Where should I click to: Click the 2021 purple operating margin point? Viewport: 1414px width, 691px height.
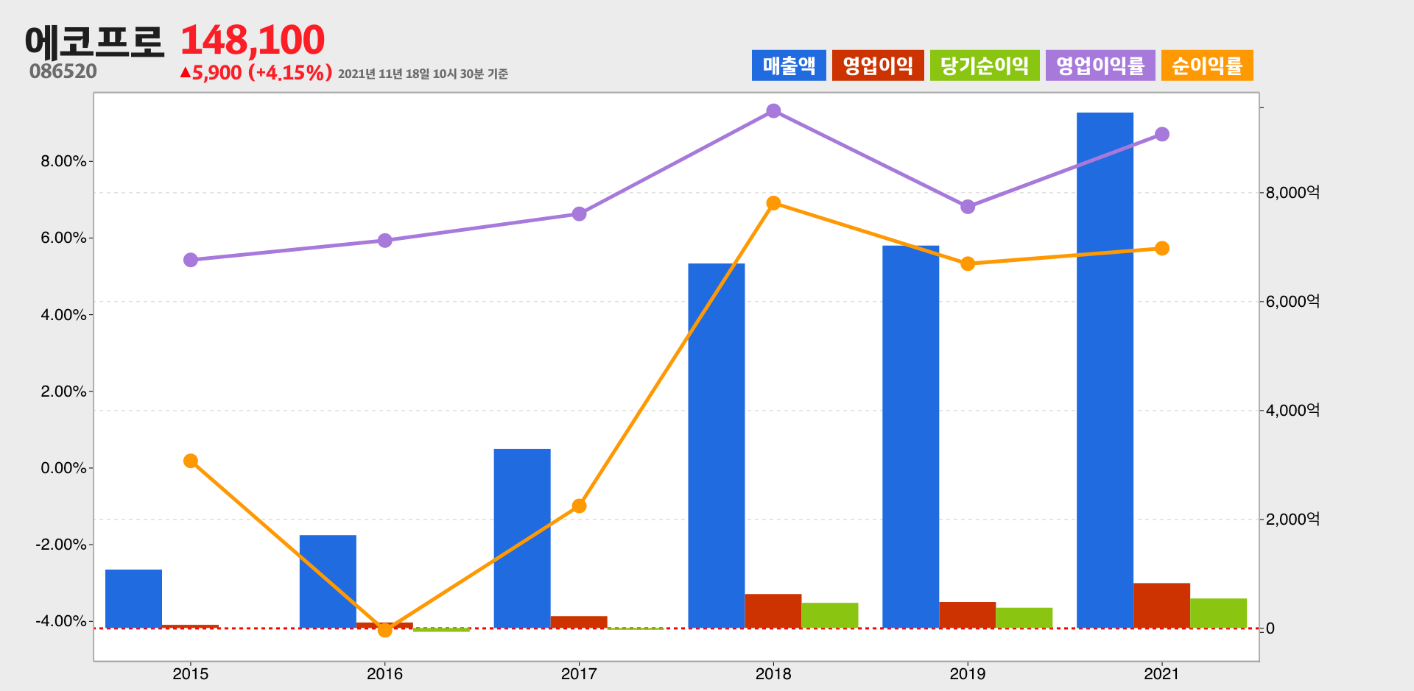[1162, 134]
